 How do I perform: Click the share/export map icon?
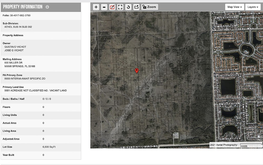click(x=136, y=7)
